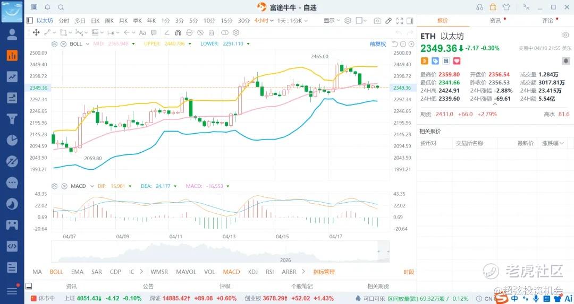574x304 pixels.
Task: Close the BOLL indicator with its X icon
Action: click(x=63, y=44)
